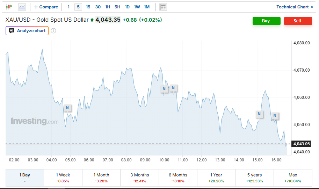
Task: Select the 1 Year range tab
Action: pos(216,177)
